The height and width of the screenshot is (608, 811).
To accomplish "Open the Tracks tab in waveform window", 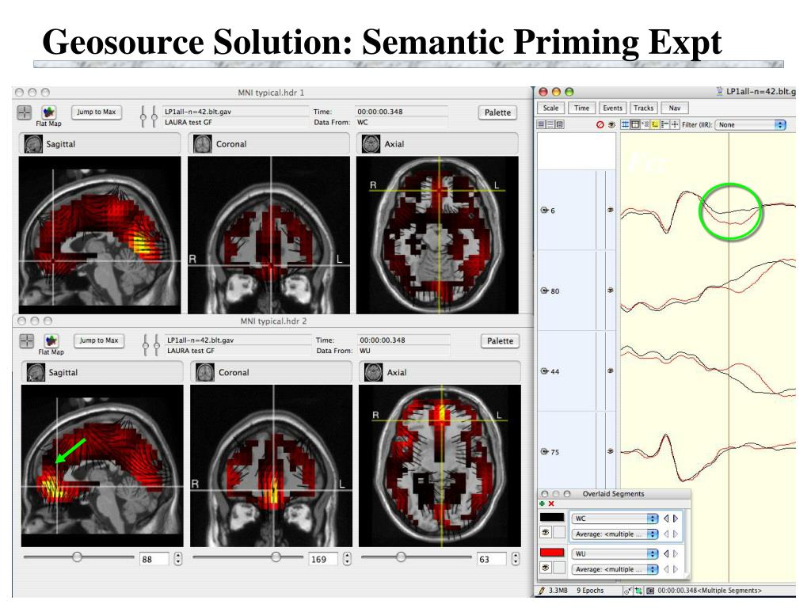I will [x=644, y=108].
